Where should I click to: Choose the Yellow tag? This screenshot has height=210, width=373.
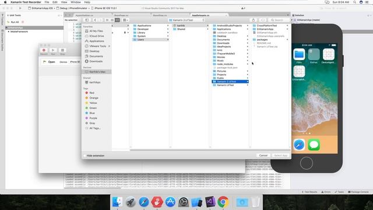[93, 103]
